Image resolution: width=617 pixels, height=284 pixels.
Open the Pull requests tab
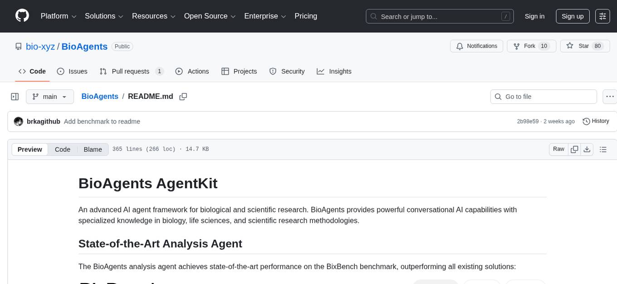pos(131,71)
